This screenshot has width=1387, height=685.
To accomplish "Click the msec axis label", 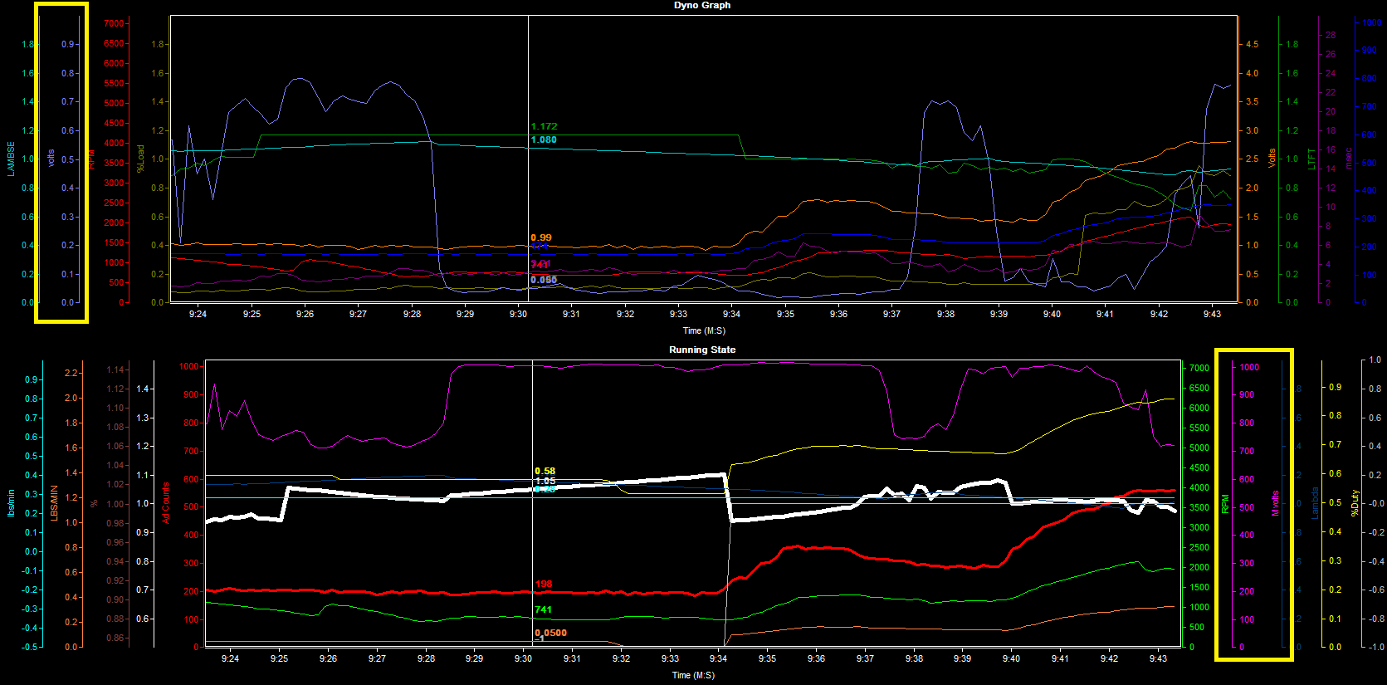I will [x=1348, y=158].
